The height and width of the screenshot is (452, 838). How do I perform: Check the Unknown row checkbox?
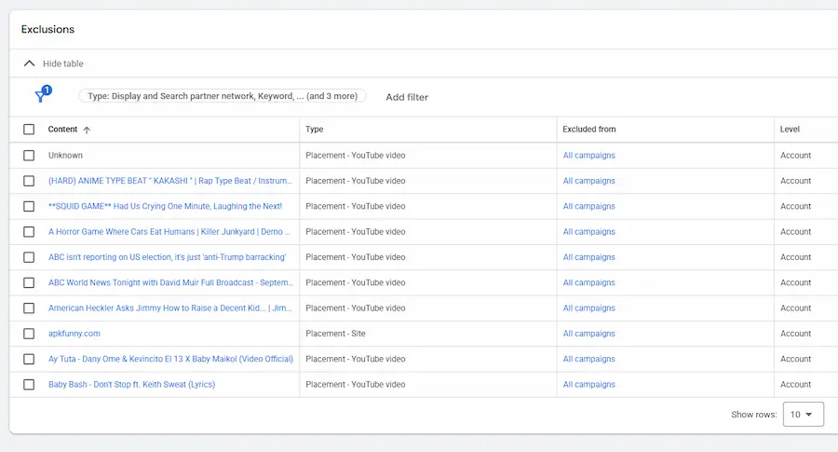(x=29, y=155)
